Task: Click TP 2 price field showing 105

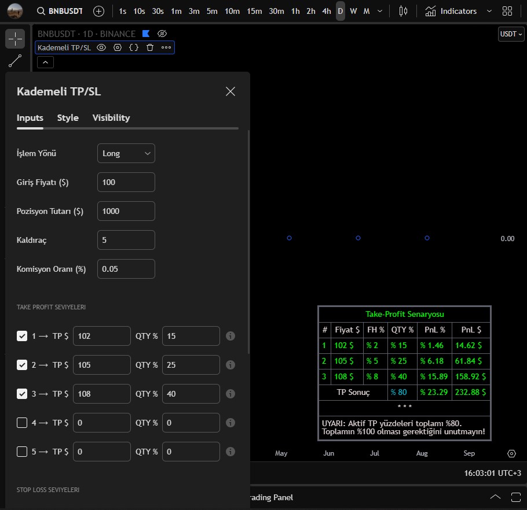Action: pos(102,365)
